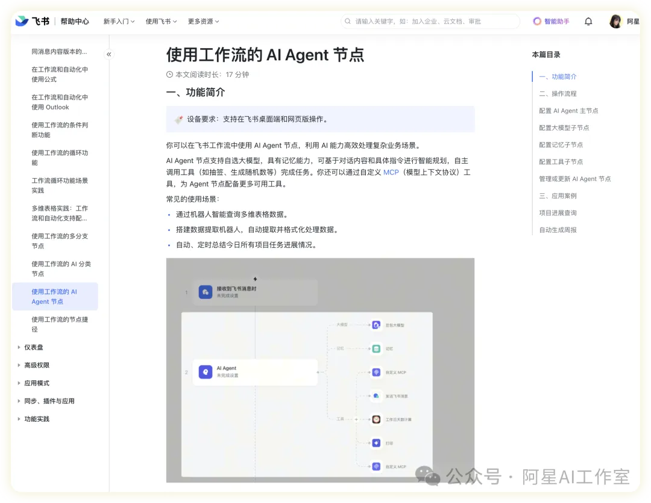Click the keyword search input field
651x503 pixels.
(430, 22)
